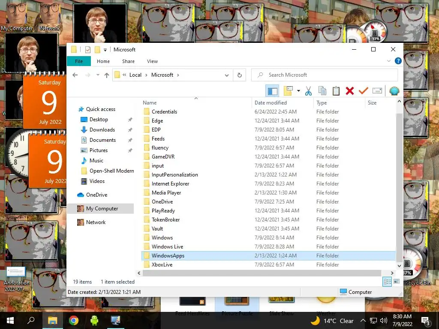Go back with the Back arrow
This screenshot has width=439, height=329.
[x=75, y=75]
